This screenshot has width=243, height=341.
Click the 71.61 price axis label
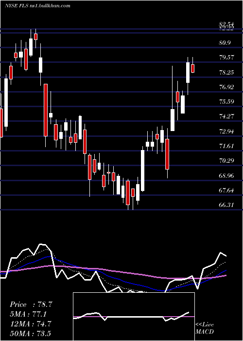tap(226, 146)
